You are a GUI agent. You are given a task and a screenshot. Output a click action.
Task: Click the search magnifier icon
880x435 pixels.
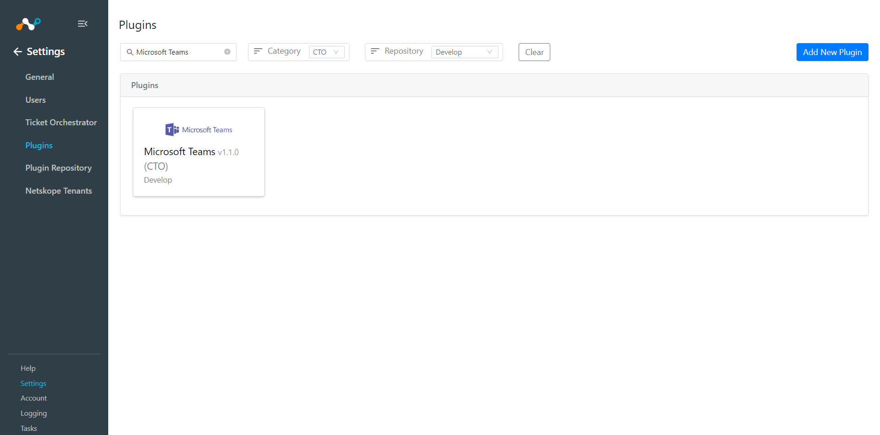130,52
